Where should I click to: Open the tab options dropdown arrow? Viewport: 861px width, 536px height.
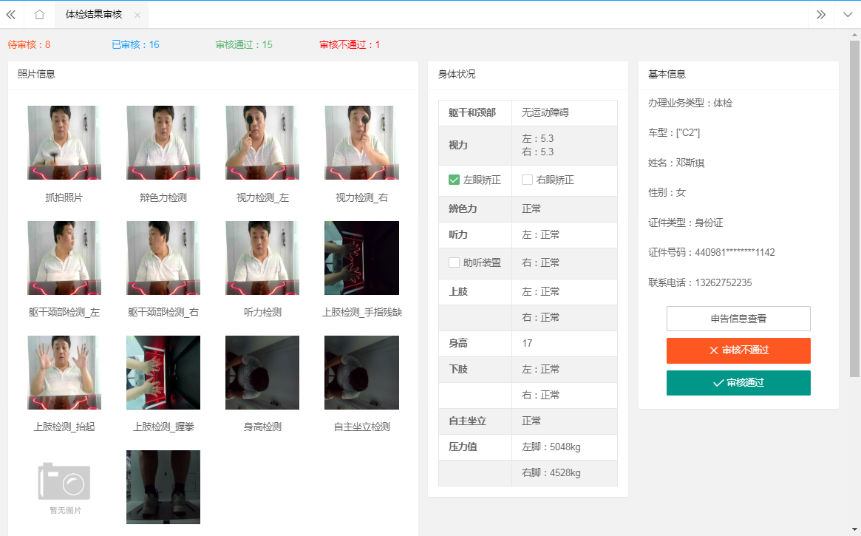click(847, 15)
